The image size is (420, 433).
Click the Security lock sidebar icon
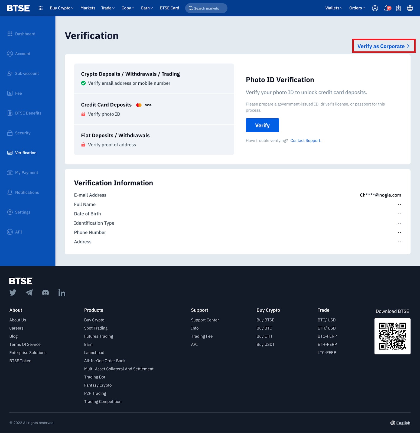(x=10, y=133)
